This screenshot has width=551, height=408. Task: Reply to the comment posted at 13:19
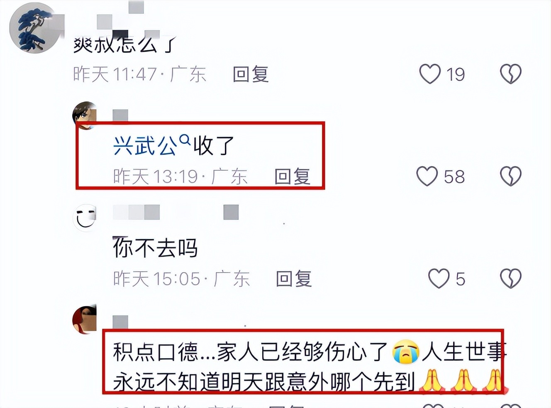coord(292,177)
